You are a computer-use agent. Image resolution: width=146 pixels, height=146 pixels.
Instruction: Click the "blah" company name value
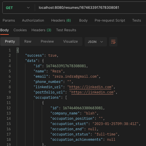coord(90,113)
